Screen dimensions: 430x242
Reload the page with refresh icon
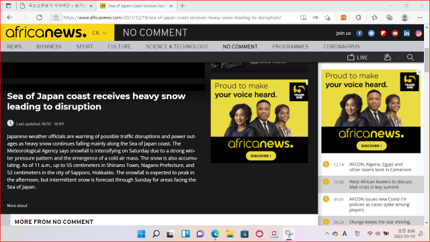tap(39, 17)
